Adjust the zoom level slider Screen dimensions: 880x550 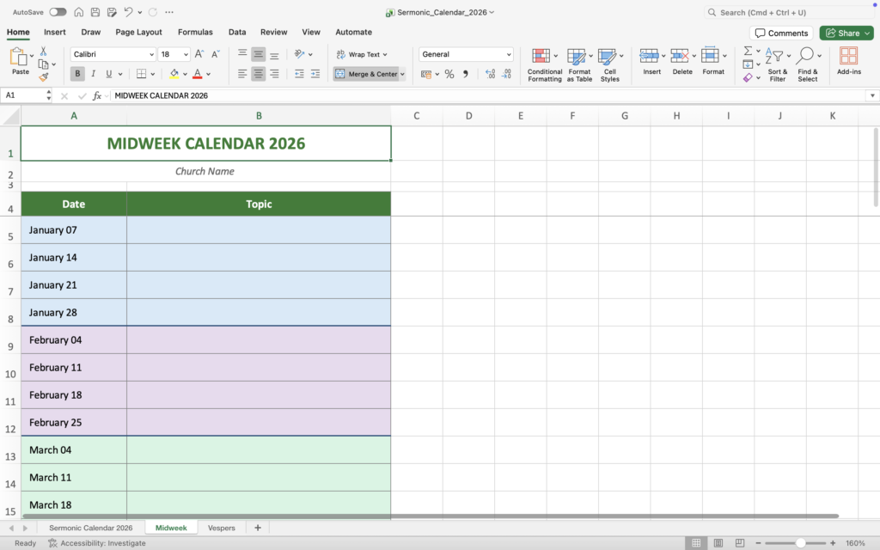(x=800, y=543)
